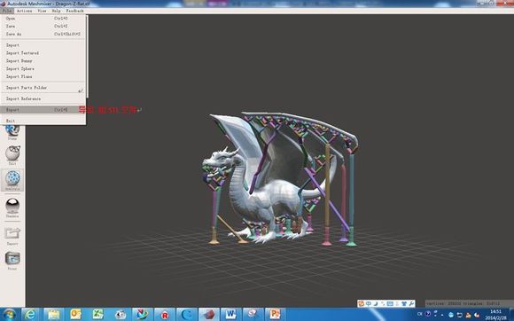
Task: Expand the Actions menu
Action: click(25, 11)
